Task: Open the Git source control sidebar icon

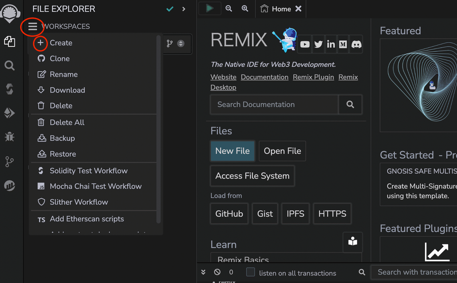Action: (10, 162)
